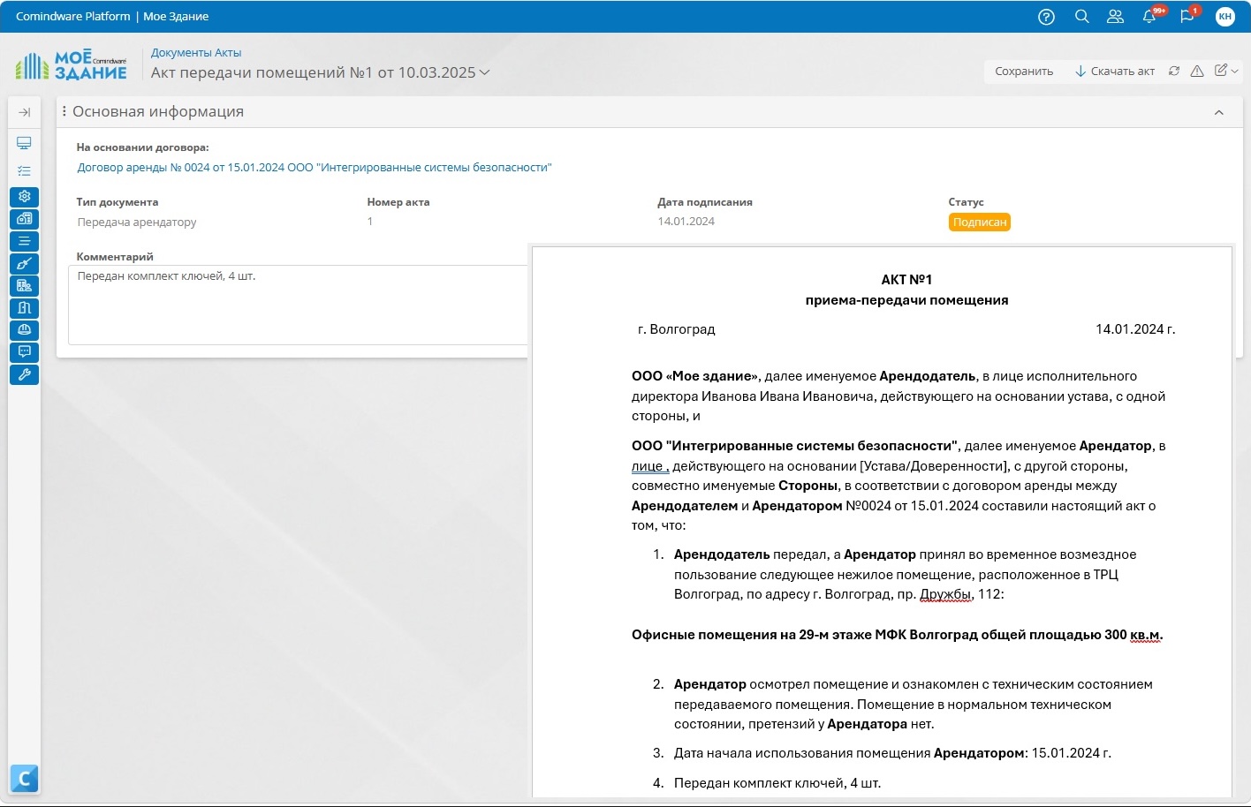Open the house-with-calculator icon in sidebar

(x=25, y=218)
